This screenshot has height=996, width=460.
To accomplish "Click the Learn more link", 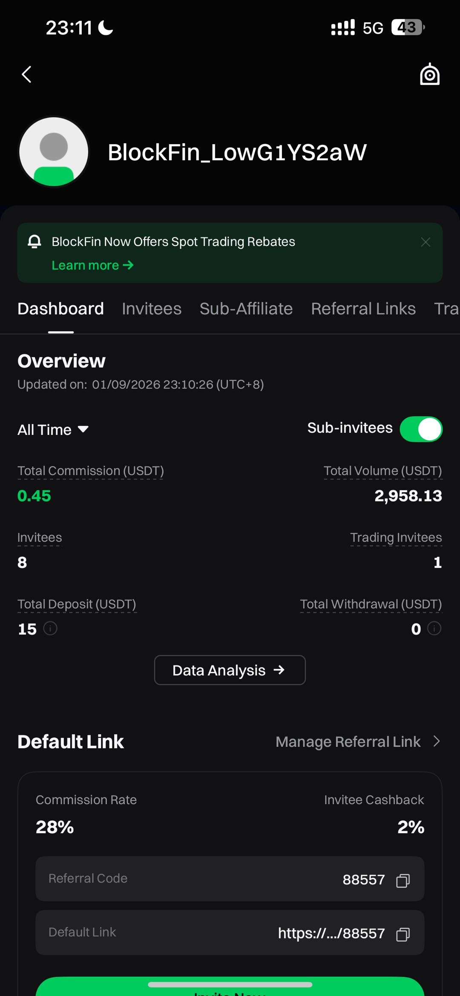I will 92,265.
